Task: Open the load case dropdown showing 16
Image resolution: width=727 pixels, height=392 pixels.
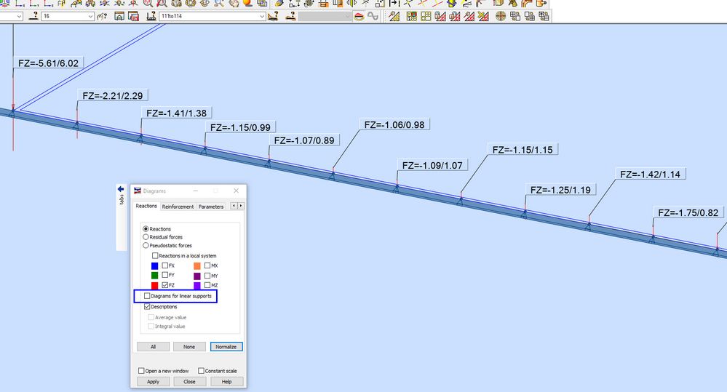Action: click(x=68, y=16)
